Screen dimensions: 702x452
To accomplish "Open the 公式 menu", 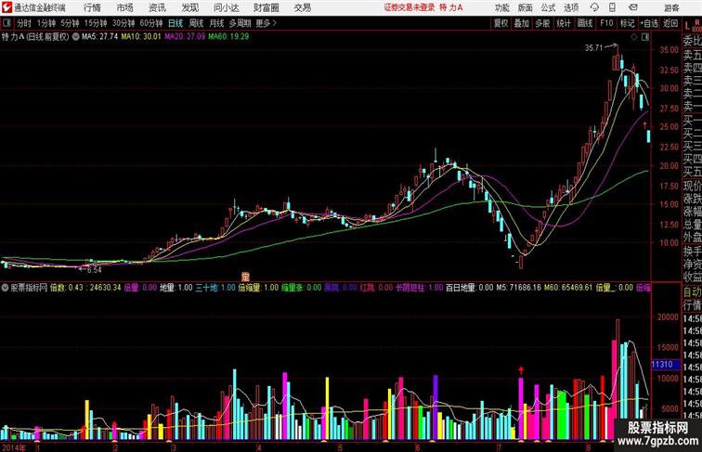I will (x=548, y=7).
